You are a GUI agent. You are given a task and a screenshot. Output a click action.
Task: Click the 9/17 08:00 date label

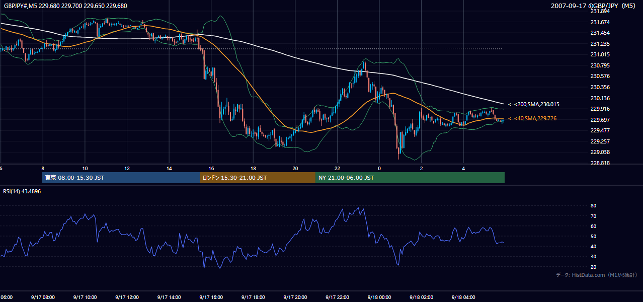pos(42,297)
